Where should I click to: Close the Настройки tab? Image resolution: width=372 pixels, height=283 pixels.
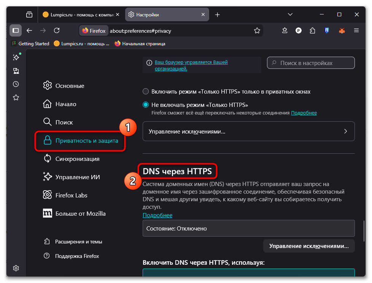coord(203,15)
